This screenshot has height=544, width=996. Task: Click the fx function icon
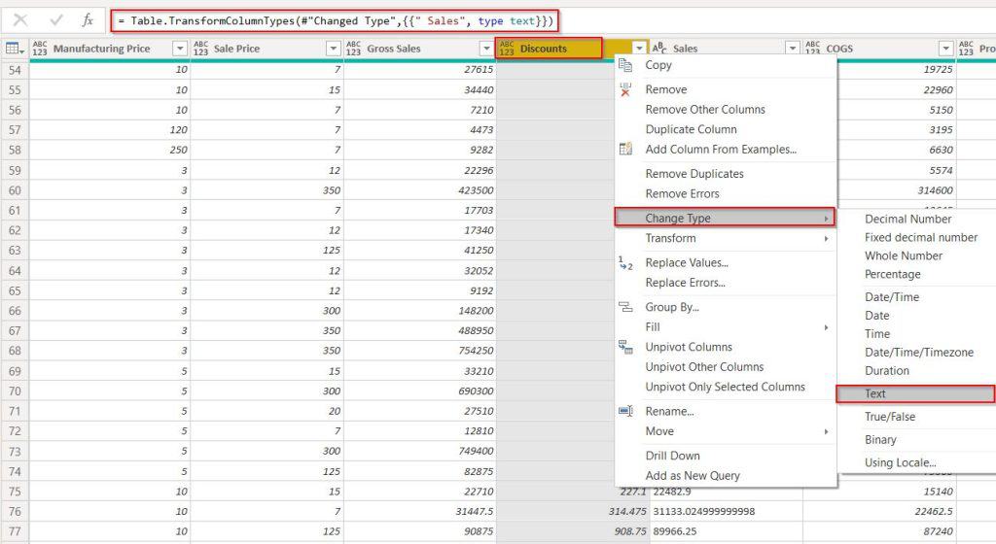click(88, 20)
